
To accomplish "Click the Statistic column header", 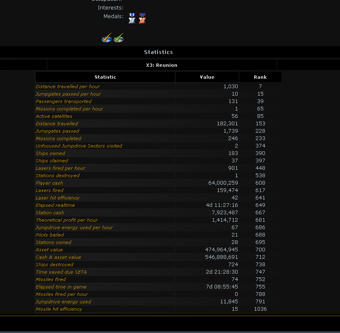I will [105, 77].
